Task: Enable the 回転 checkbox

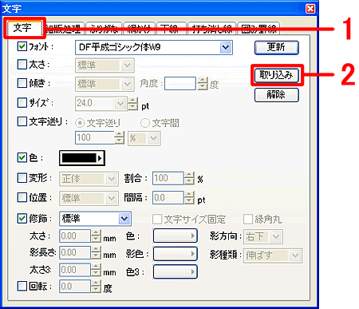Action: tap(22, 286)
